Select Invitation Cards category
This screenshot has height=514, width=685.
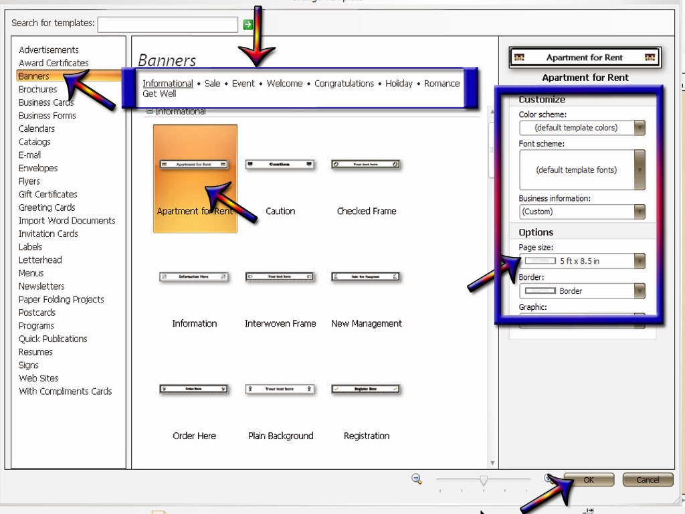pyautogui.click(x=48, y=234)
